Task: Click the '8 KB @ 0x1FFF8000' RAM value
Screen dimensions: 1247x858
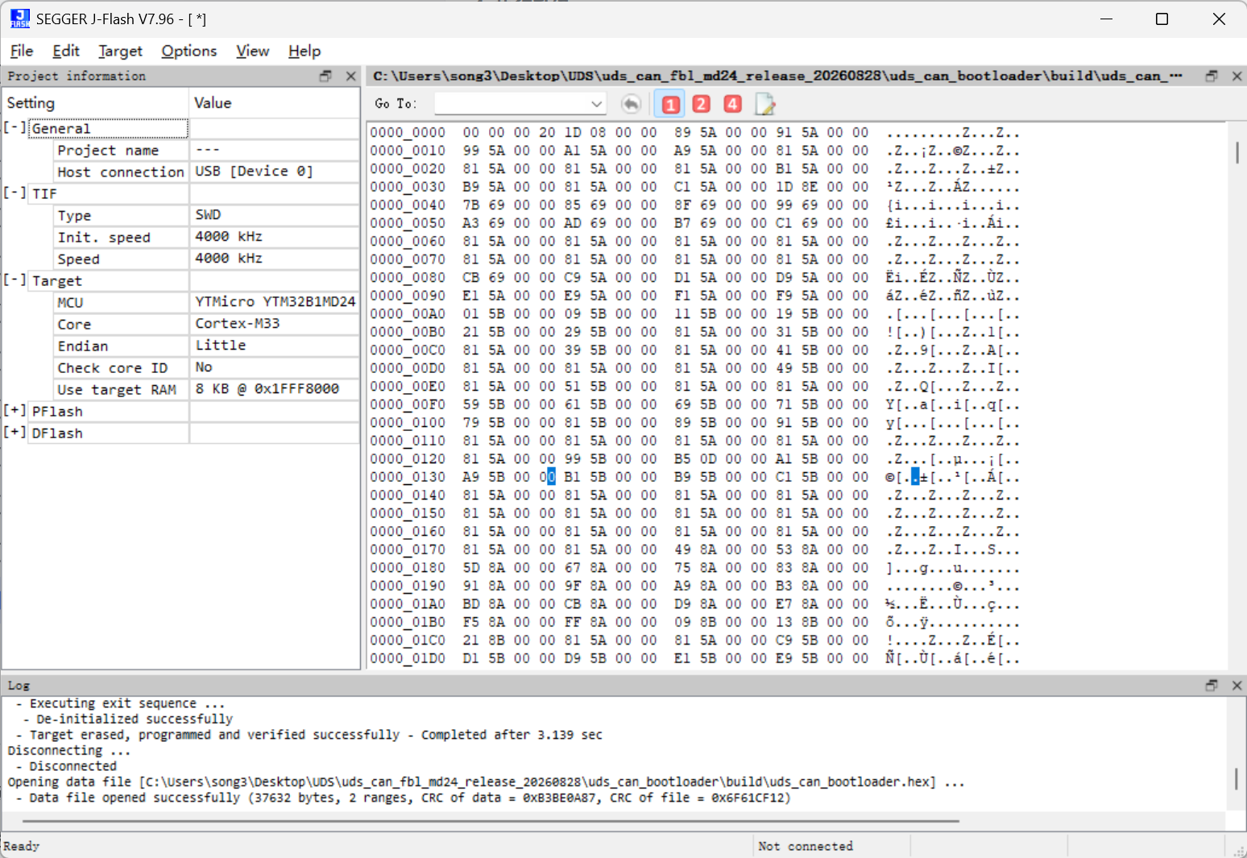Action: point(267,388)
